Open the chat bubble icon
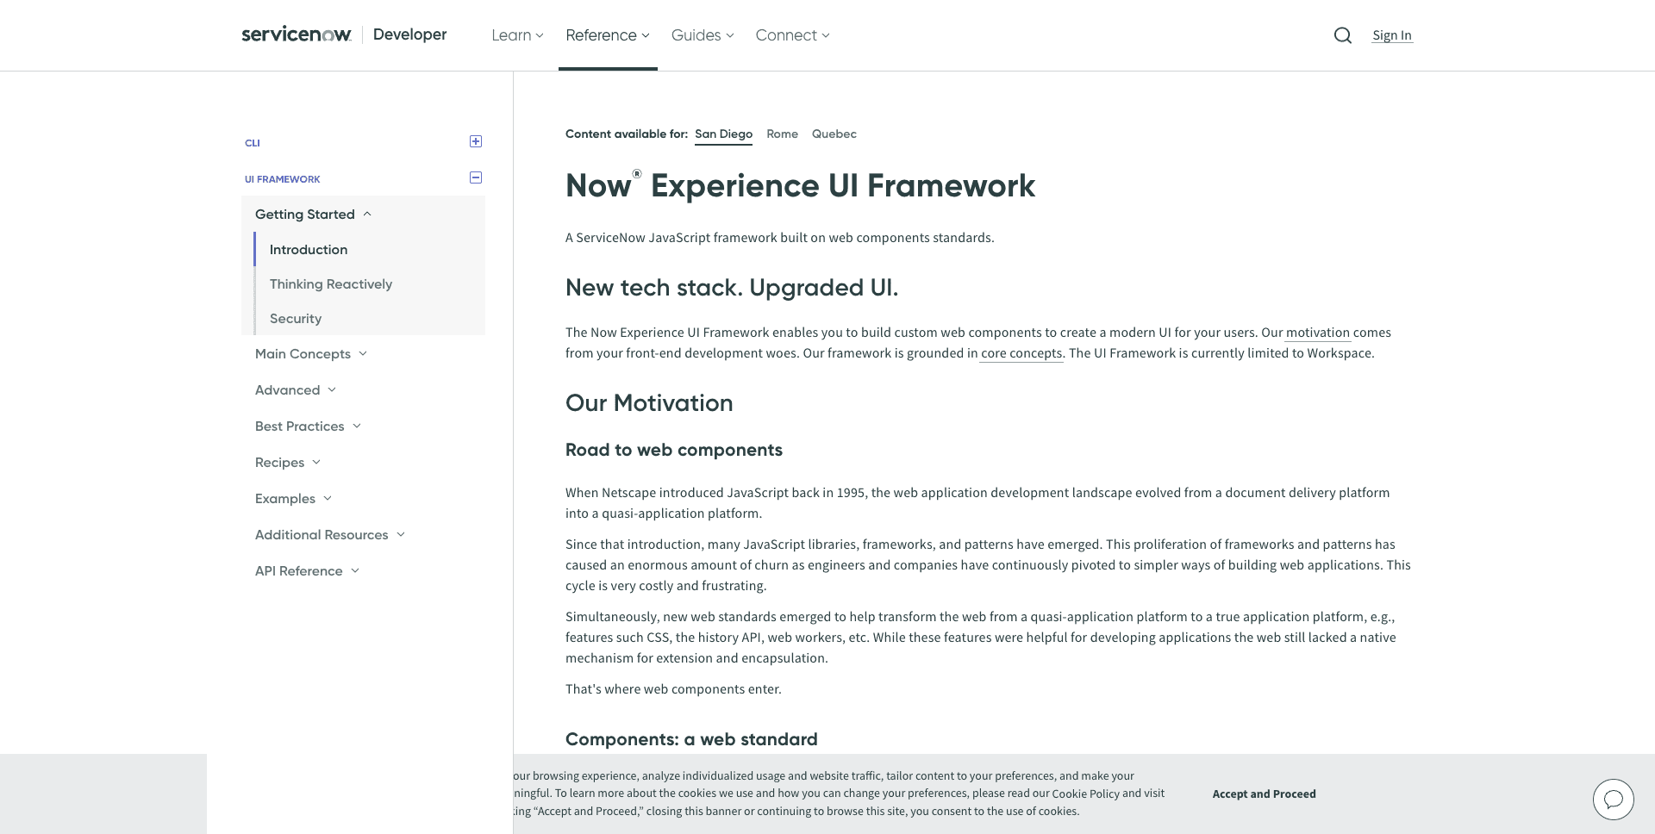The width and height of the screenshot is (1655, 834). tap(1613, 800)
